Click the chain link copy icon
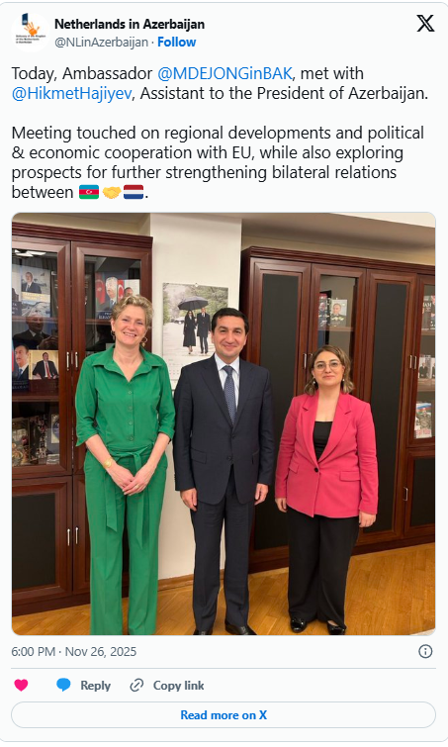The image size is (448, 747). [136, 685]
